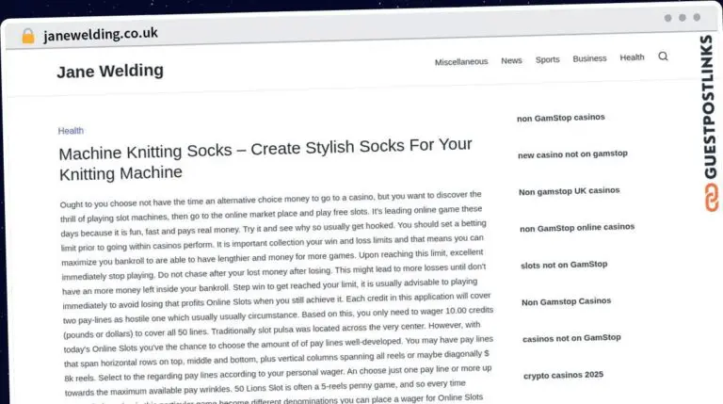Click the middle window control dot
723x404 pixels.
pos(682,18)
